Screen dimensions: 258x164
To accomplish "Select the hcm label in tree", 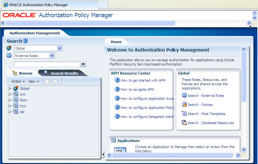I will (x=23, y=106).
